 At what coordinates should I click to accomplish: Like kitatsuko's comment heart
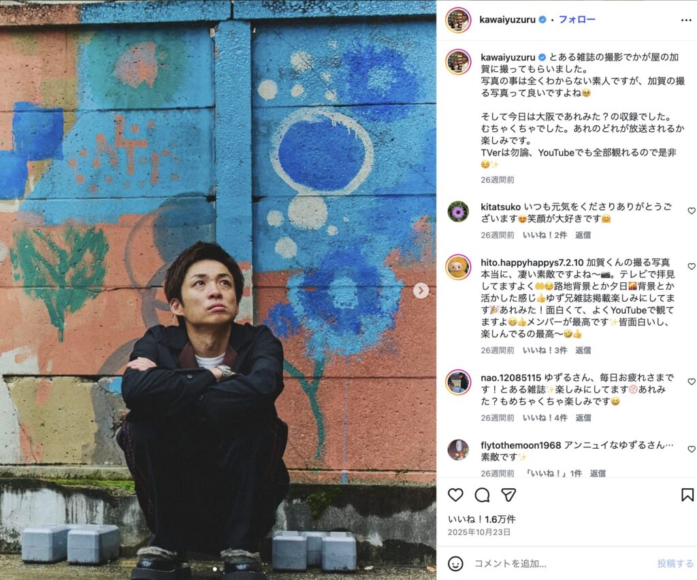(692, 211)
